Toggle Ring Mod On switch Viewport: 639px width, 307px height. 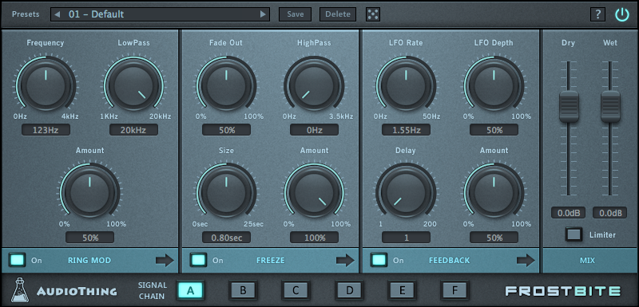pyautogui.click(x=18, y=260)
